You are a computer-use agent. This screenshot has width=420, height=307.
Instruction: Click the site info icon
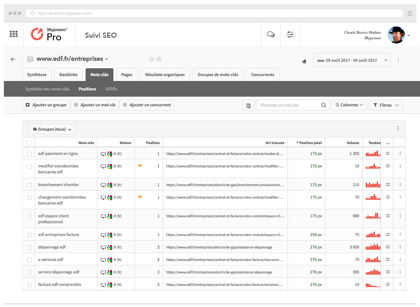click(x=159, y=59)
